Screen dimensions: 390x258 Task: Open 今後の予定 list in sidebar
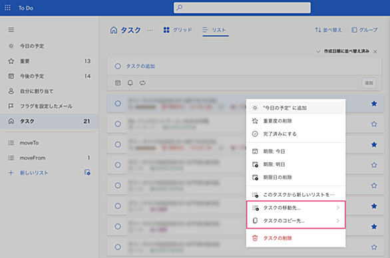click(49, 76)
